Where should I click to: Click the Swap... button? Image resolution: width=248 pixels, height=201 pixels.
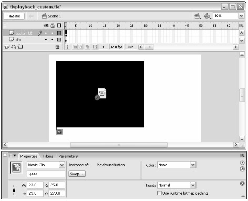77,174
